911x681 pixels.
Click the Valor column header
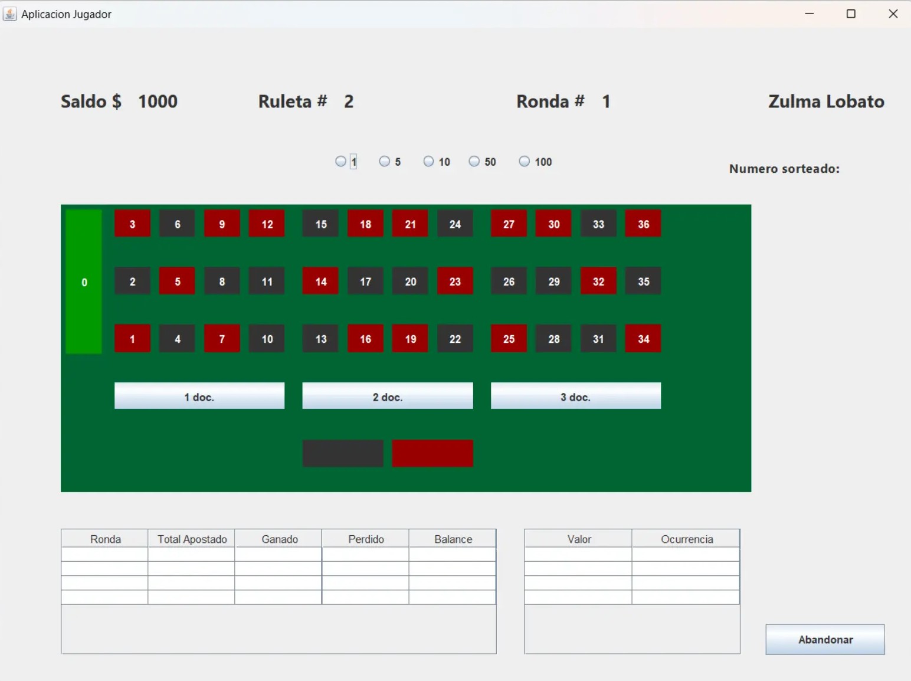(x=579, y=539)
